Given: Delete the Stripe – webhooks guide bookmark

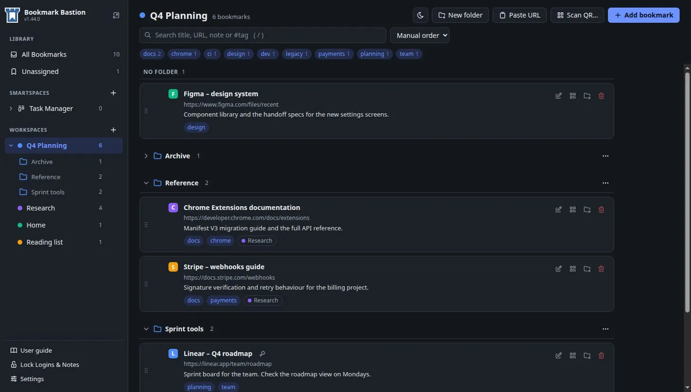Looking at the screenshot, I should (601, 269).
